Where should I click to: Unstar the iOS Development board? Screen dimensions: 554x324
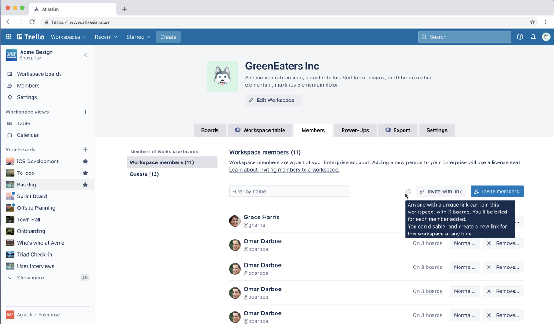click(85, 162)
